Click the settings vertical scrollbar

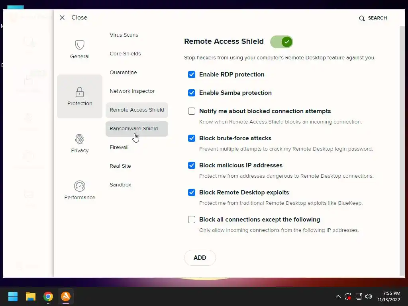point(402,151)
